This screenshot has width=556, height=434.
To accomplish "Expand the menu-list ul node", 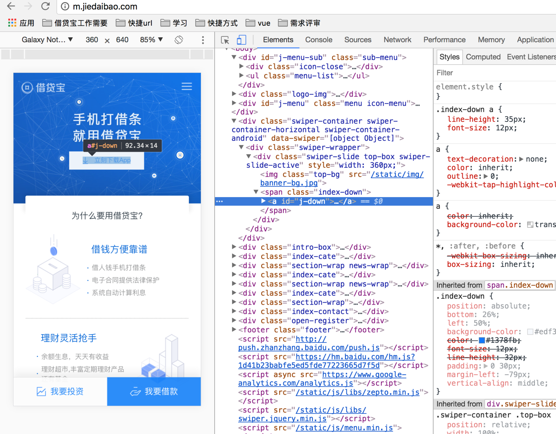I will (x=241, y=76).
